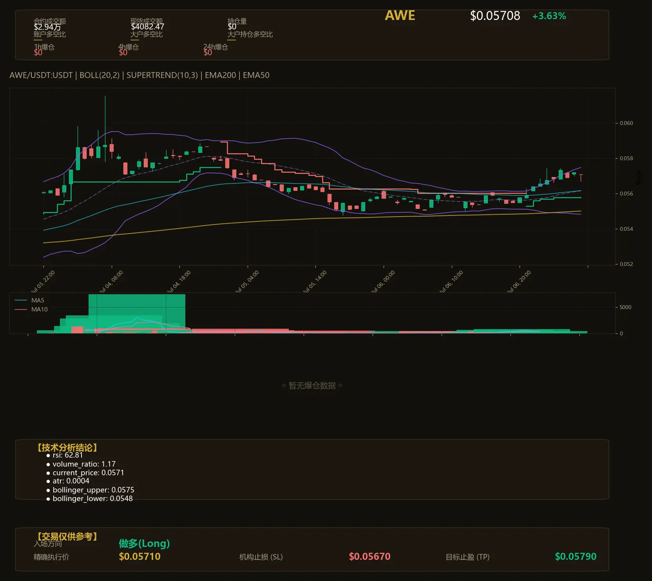Image resolution: width=652 pixels, height=581 pixels.
Task: Select the 大户持仓多空比 label
Action: coord(250,34)
